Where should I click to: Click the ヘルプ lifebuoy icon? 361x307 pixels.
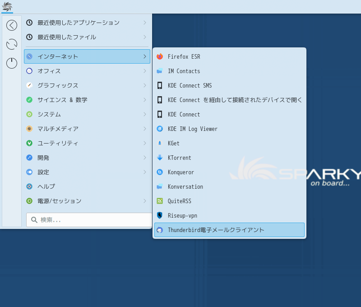click(29, 186)
